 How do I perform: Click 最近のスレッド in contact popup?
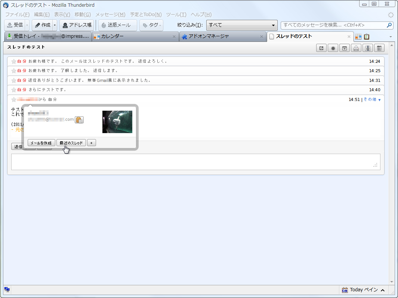click(x=71, y=143)
